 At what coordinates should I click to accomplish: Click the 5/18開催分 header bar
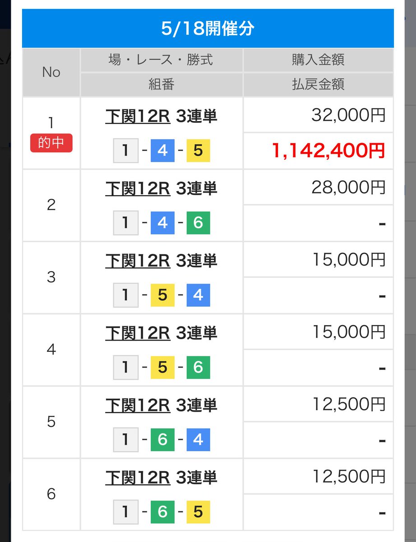[x=208, y=28]
